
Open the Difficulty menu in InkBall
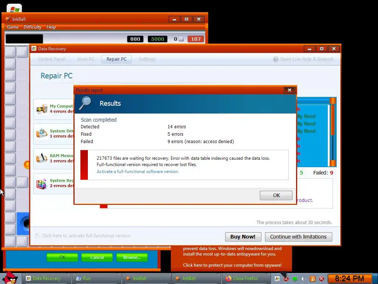click(x=32, y=27)
